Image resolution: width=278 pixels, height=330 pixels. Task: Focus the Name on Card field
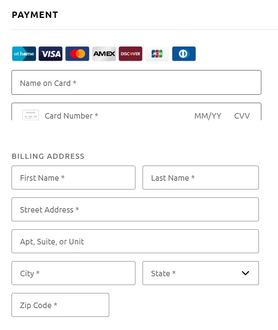(136, 83)
